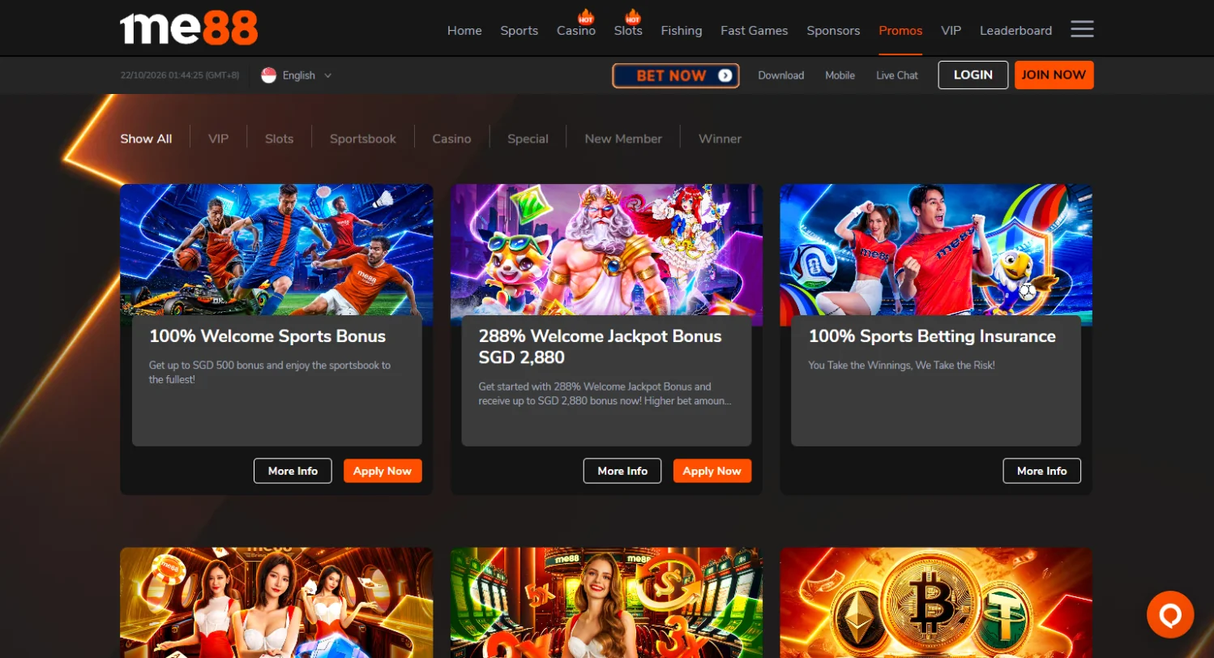
Task: Open the Casino menu item
Action: pyautogui.click(x=576, y=31)
